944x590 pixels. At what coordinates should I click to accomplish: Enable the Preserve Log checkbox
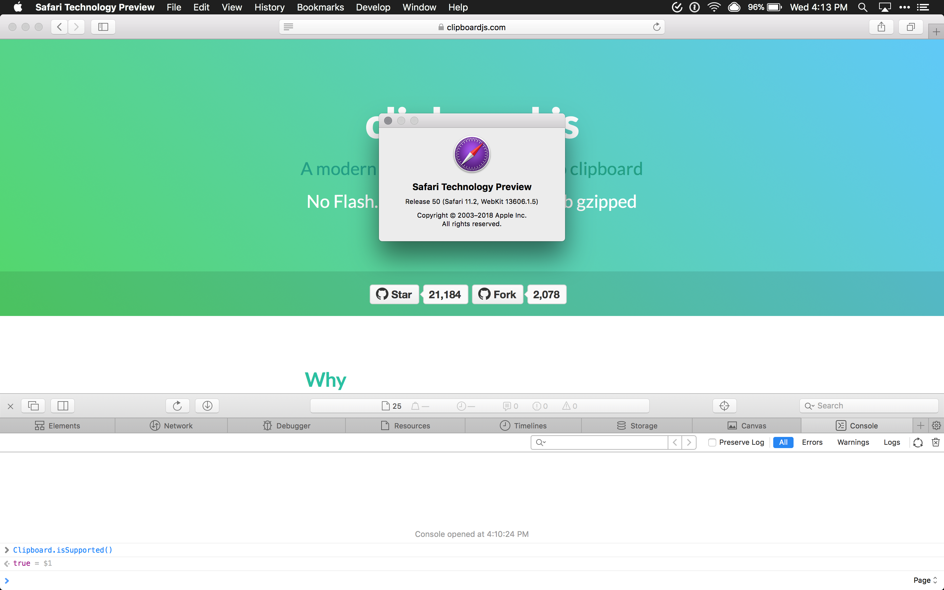[712, 442]
